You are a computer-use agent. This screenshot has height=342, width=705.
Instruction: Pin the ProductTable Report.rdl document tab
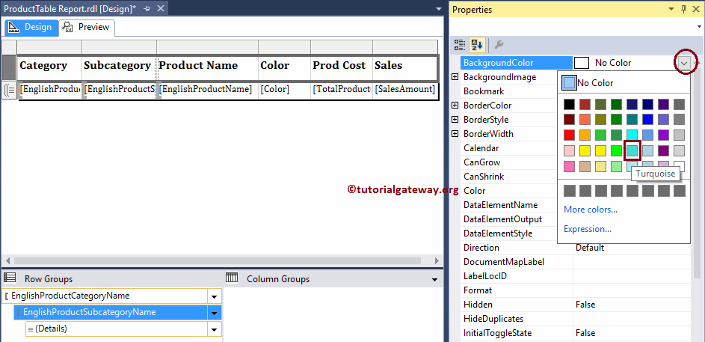click(147, 8)
